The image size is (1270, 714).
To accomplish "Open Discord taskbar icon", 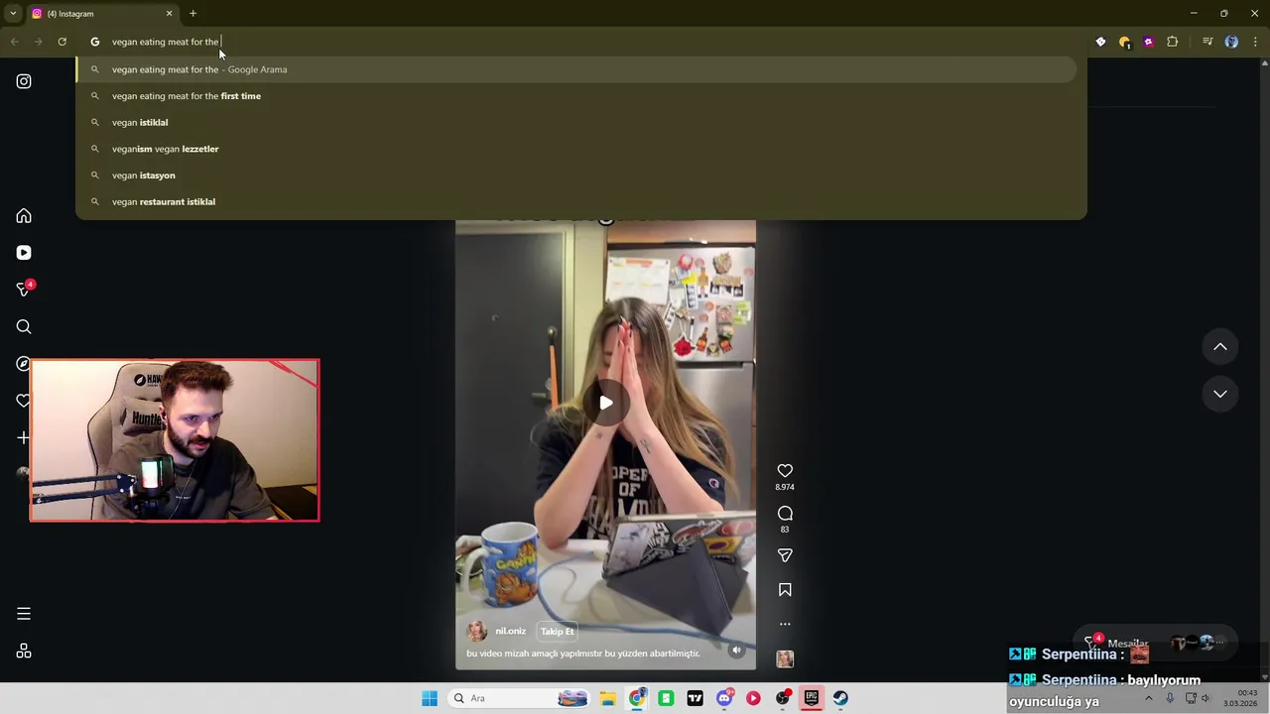I will point(724,698).
